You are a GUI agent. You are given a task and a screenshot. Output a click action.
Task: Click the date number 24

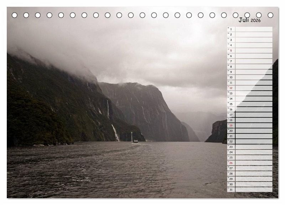(x=231, y=152)
